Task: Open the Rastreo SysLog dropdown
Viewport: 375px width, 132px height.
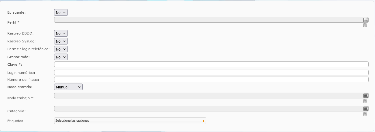Action: coord(61,41)
